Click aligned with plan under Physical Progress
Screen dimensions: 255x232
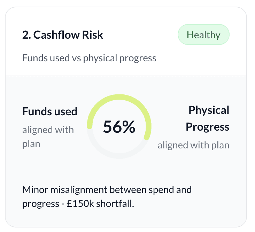click(194, 145)
